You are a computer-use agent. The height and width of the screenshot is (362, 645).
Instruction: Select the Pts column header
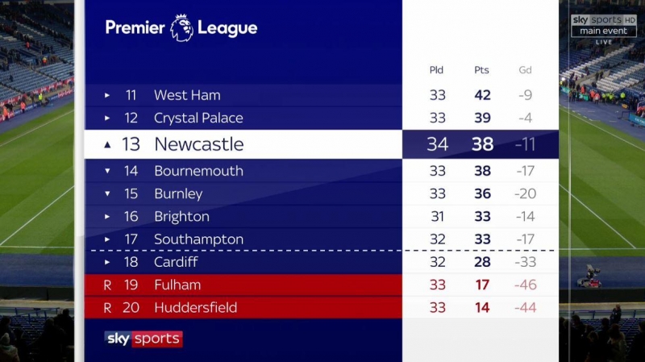pos(481,70)
